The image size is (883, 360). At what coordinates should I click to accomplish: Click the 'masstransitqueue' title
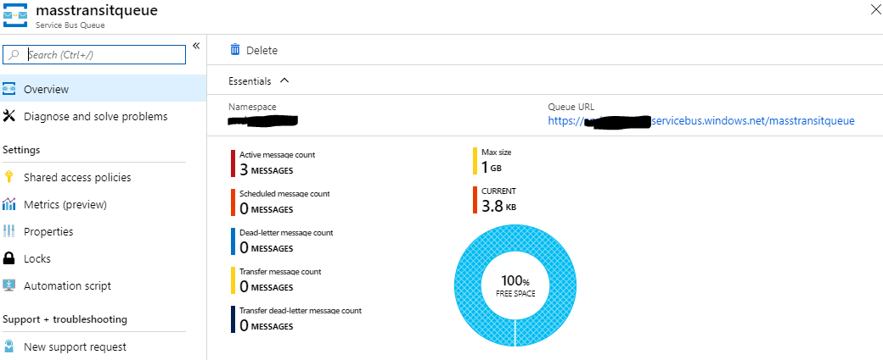96,10
